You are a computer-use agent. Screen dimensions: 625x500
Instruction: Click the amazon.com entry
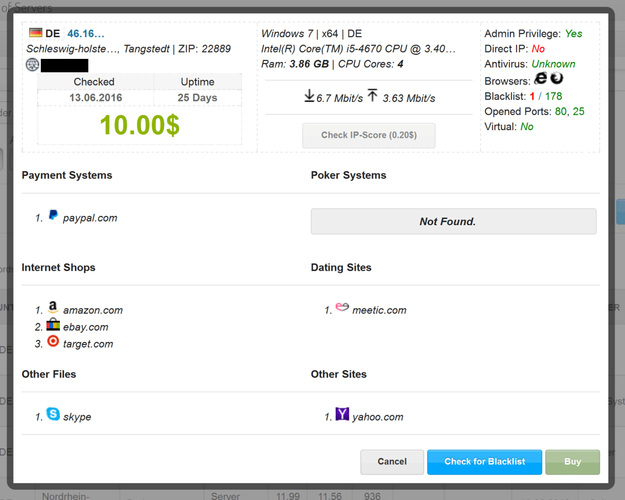(x=93, y=310)
